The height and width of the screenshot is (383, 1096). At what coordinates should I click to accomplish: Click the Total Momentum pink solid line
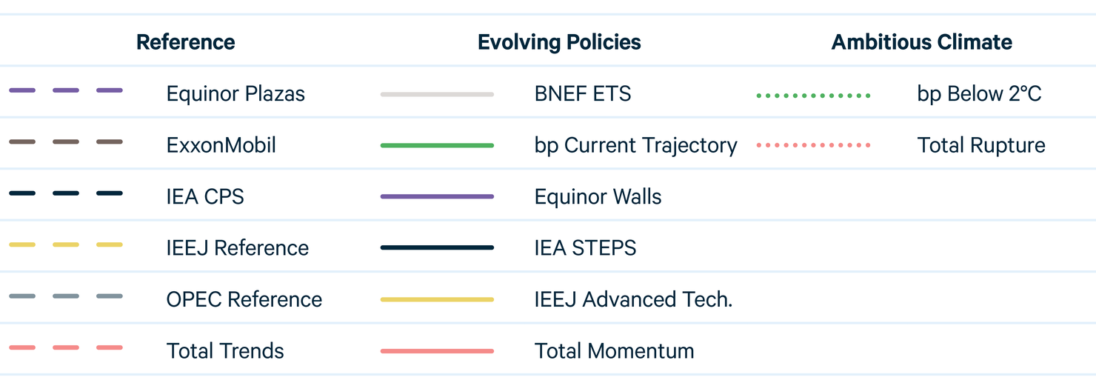(x=437, y=350)
